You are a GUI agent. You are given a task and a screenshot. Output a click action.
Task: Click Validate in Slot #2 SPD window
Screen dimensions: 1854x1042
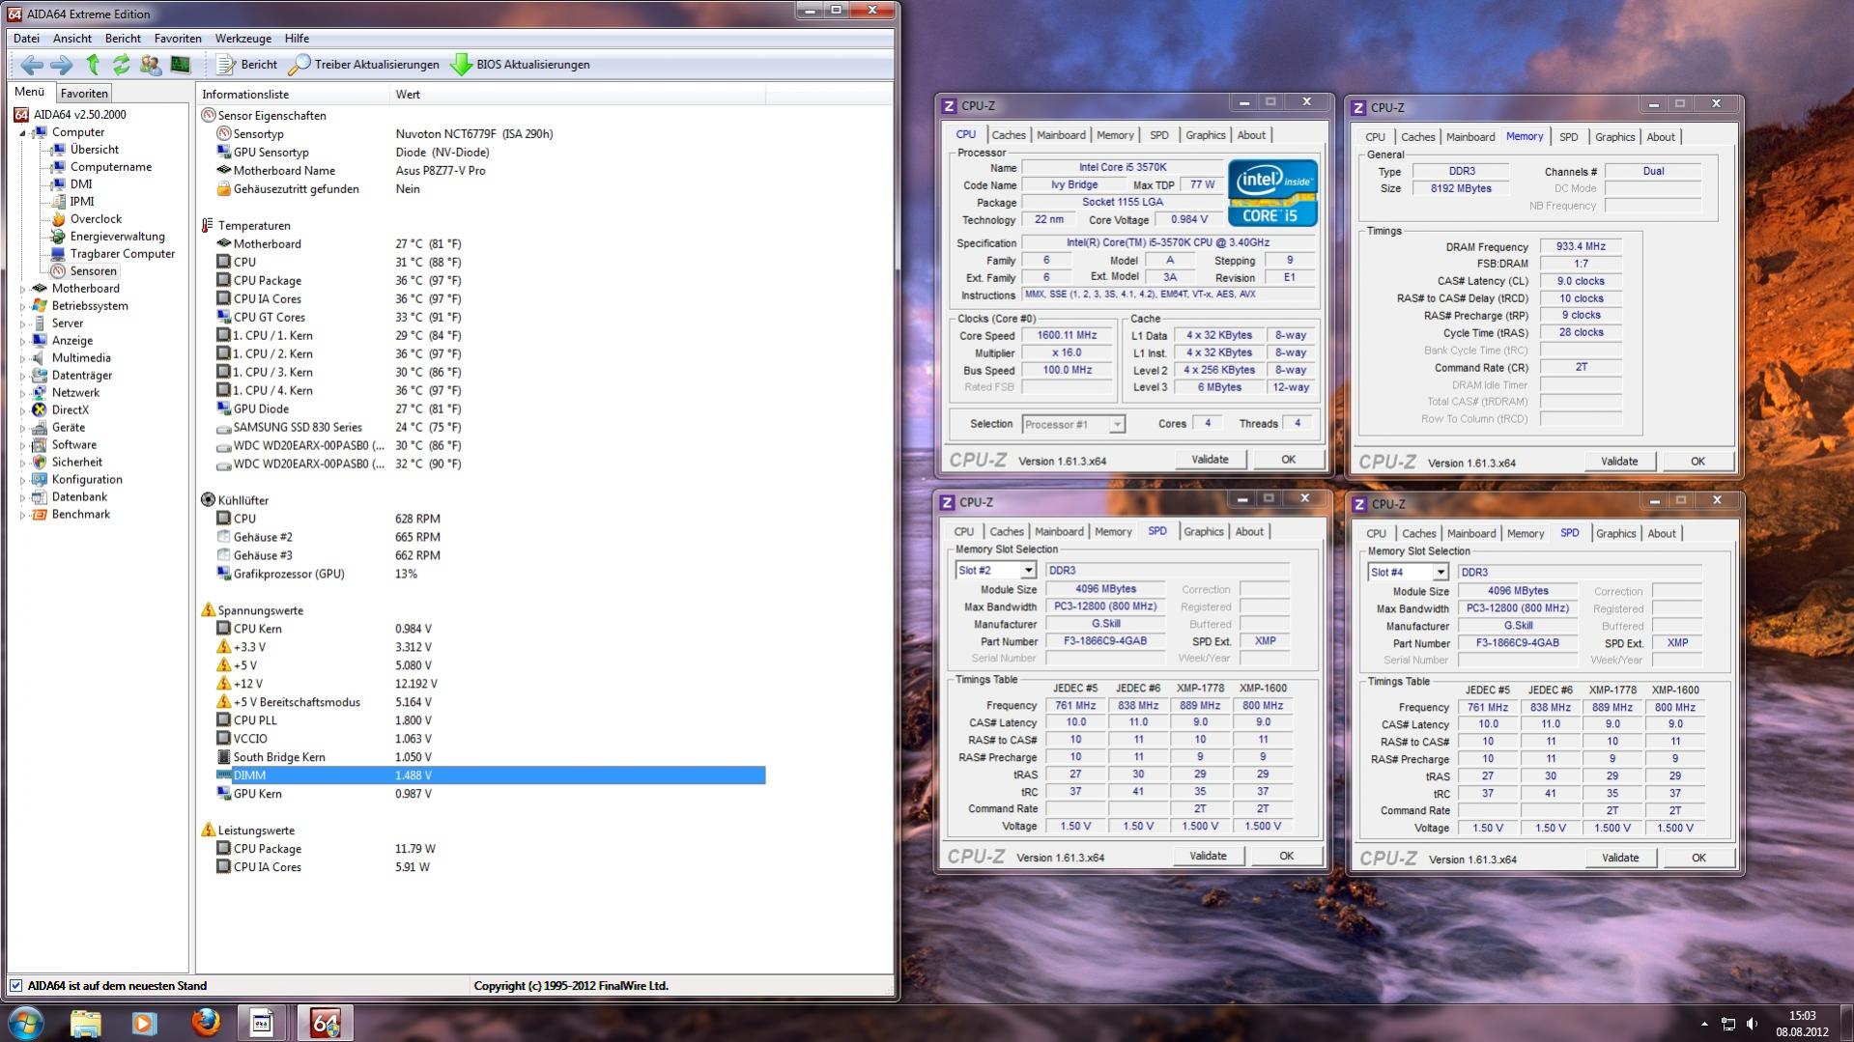pos(1208,856)
